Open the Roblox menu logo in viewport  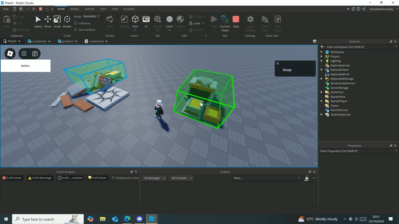[x=10, y=54]
